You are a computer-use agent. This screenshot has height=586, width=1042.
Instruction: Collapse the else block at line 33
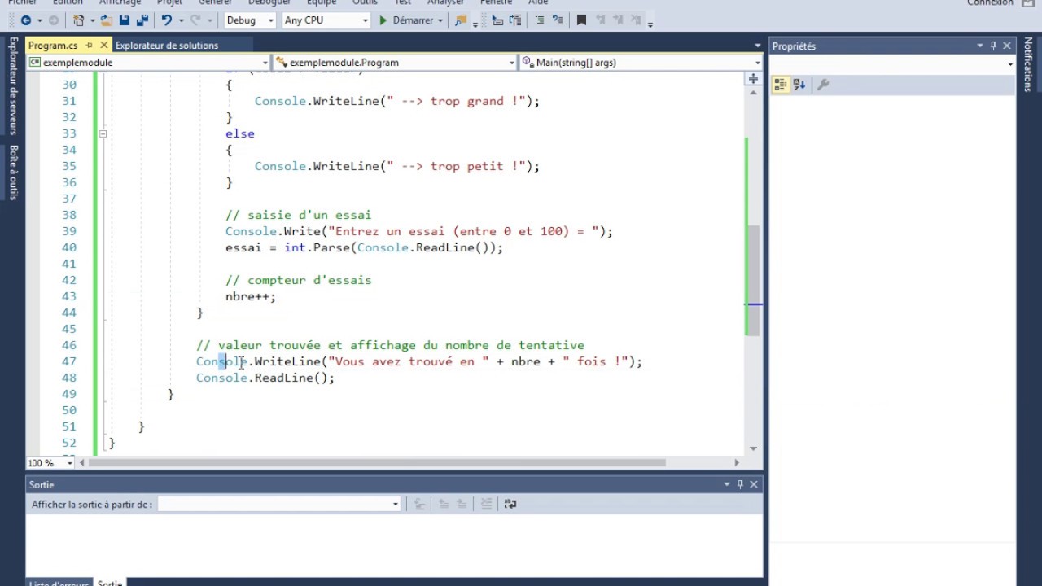click(103, 133)
